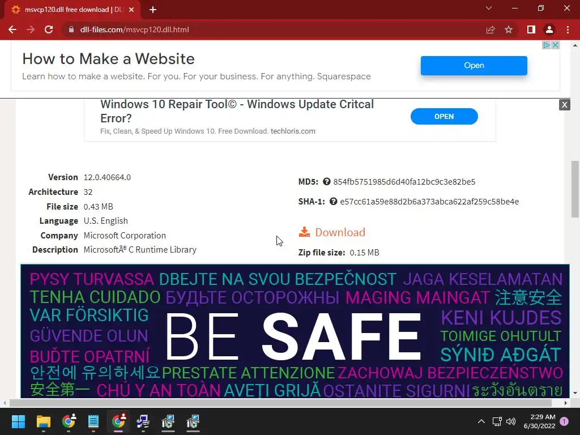
Task: Open the clock and date flyout
Action: click(540, 421)
